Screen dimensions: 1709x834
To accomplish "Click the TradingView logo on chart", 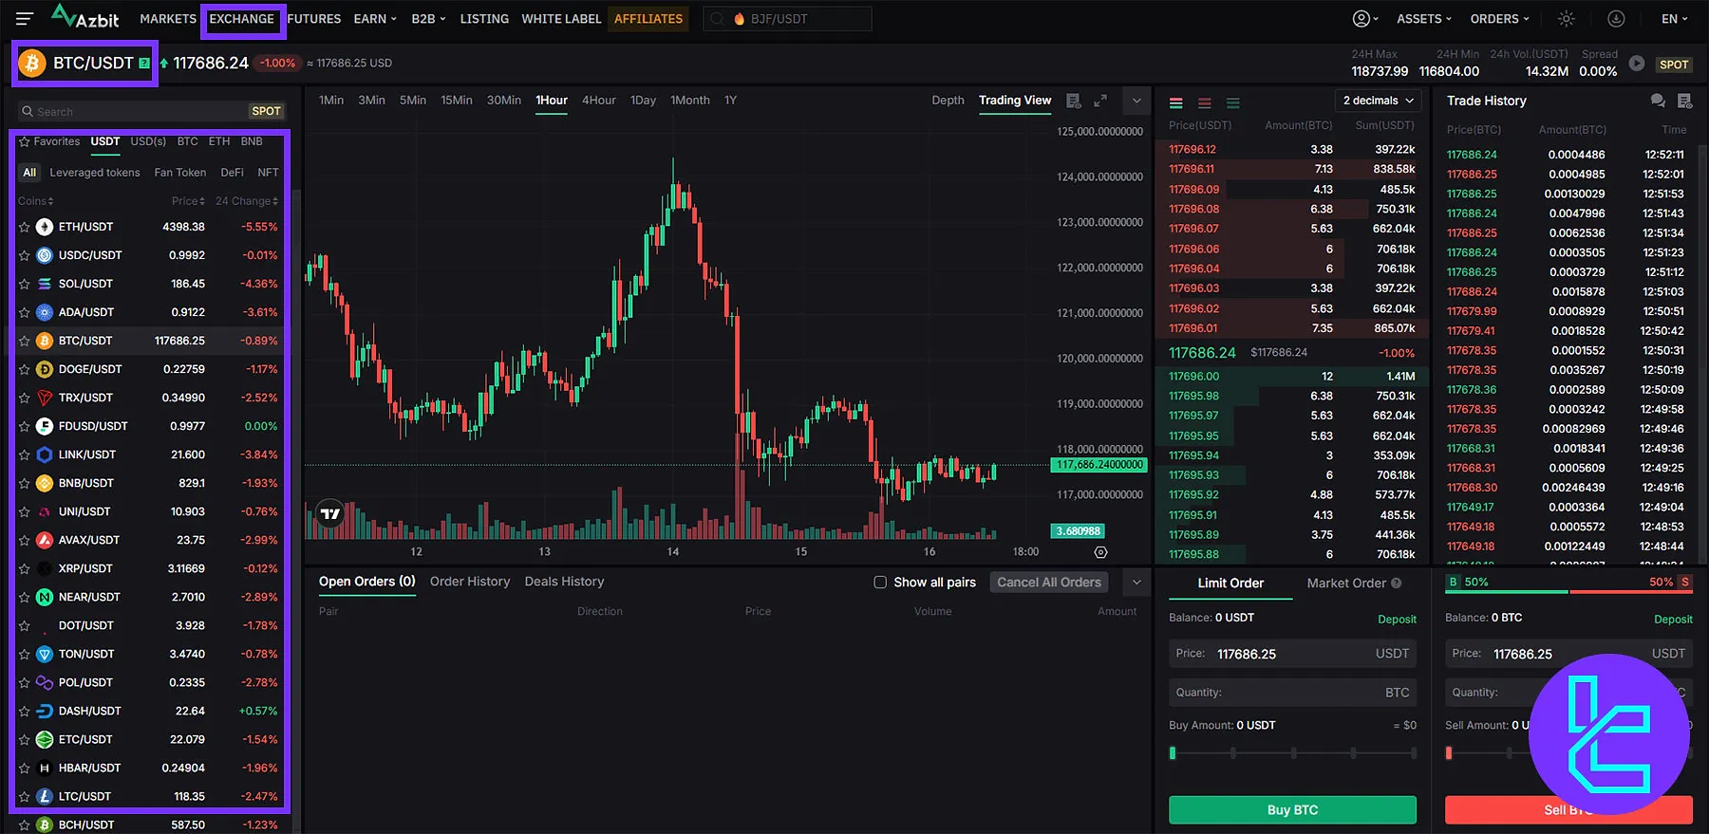I will tap(329, 513).
